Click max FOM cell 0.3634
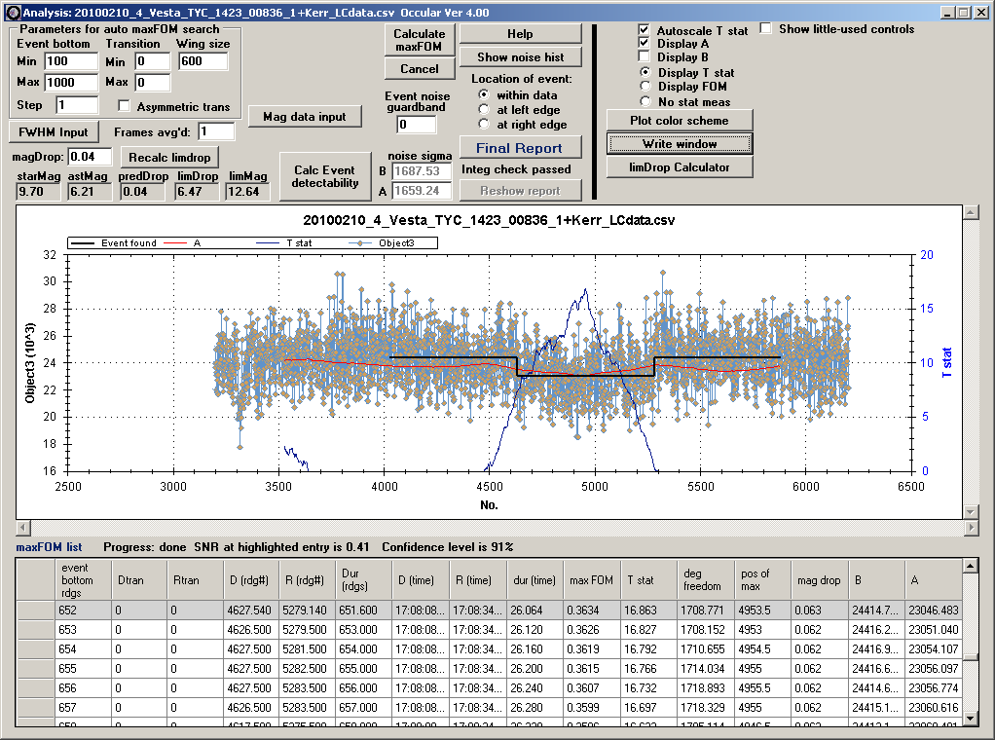The image size is (995, 740). (591, 610)
